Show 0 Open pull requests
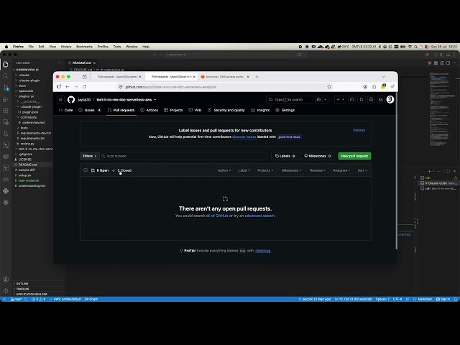Image resolution: width=460 pixels, height=345 pixels. pyautogui.click(x=100, y=170)
